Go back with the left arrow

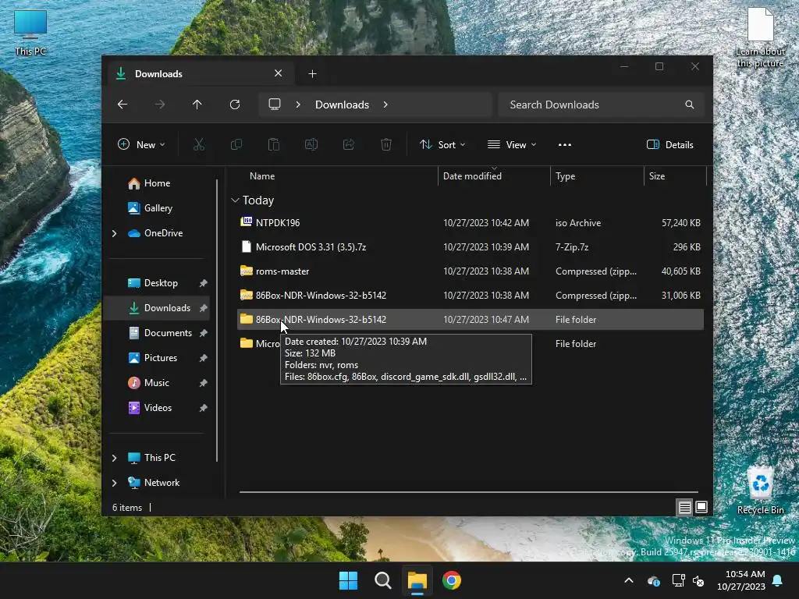coord(123,105)
